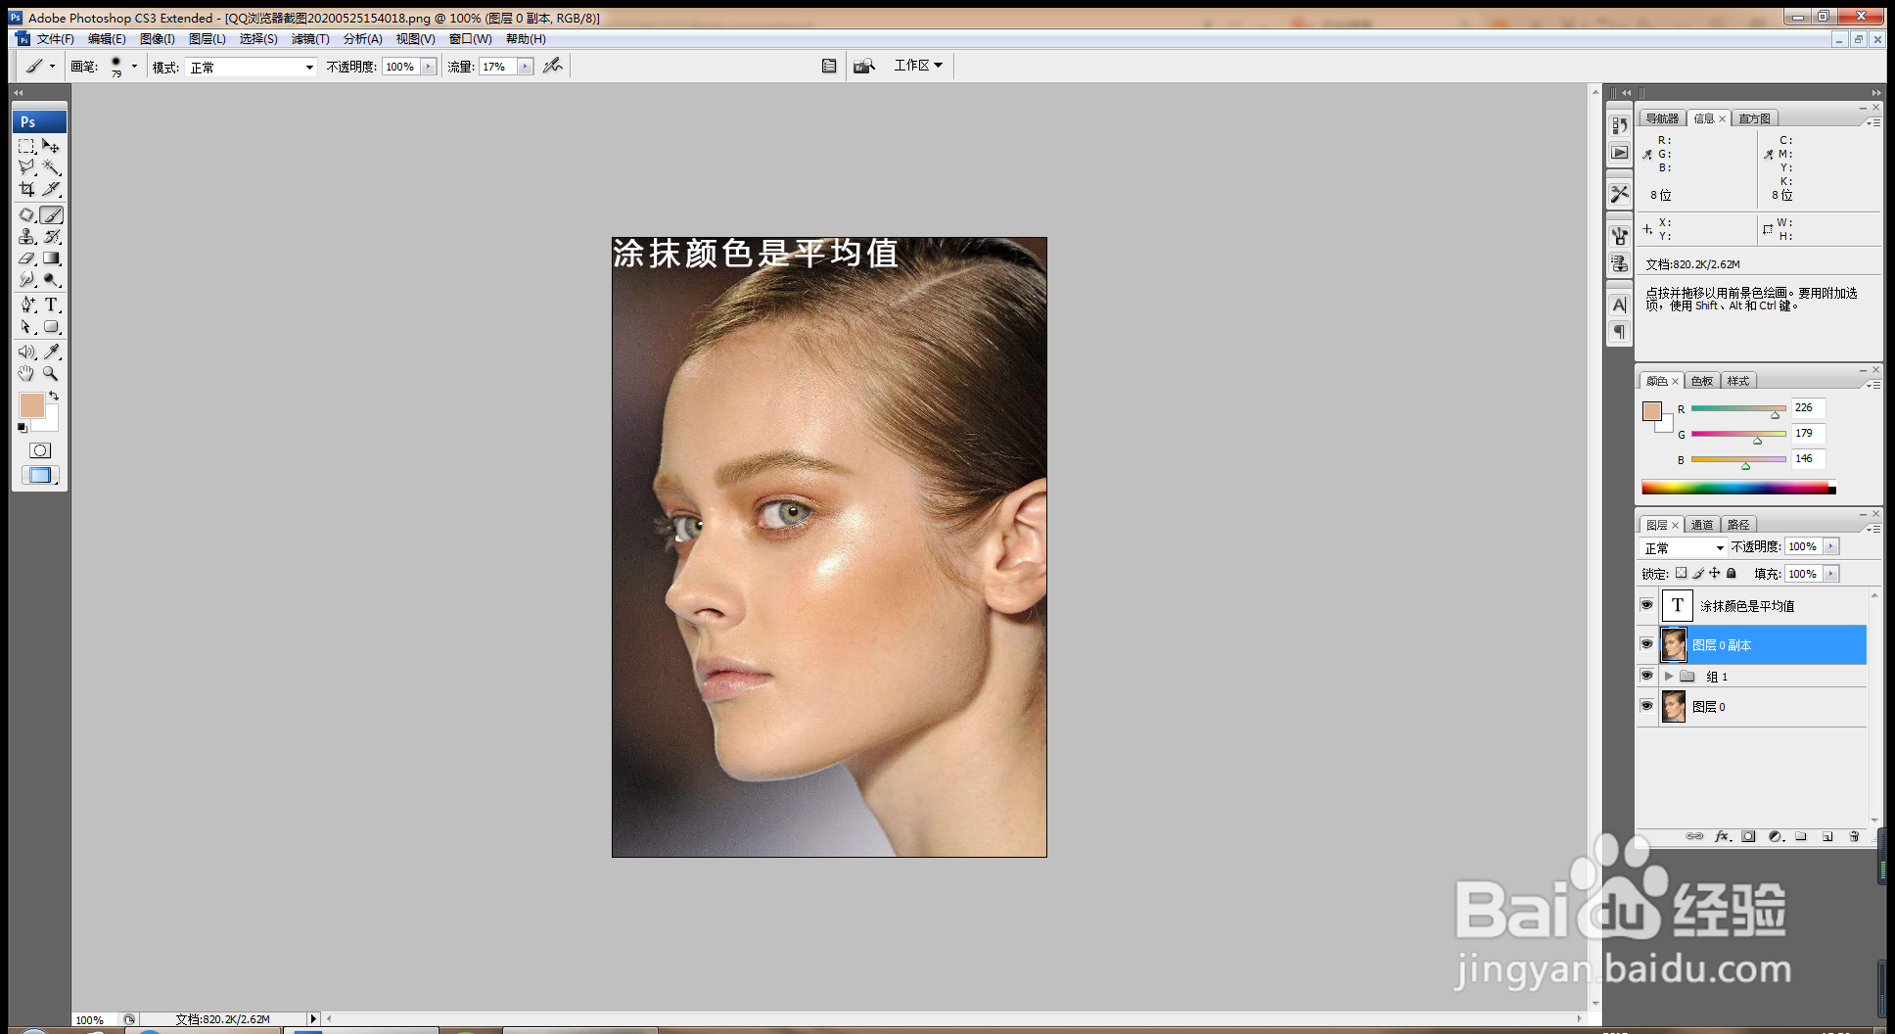Select the Horizontal Type tool

pos(52,305)
